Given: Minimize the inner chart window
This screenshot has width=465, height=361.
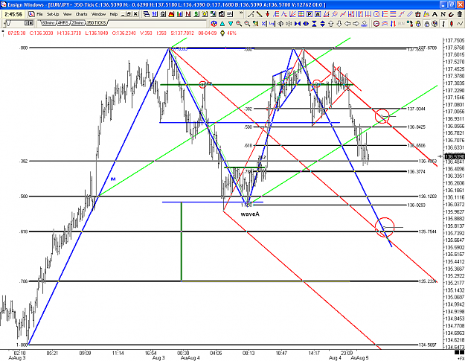Looking at the screenshot, I should (x=123, y=14).
